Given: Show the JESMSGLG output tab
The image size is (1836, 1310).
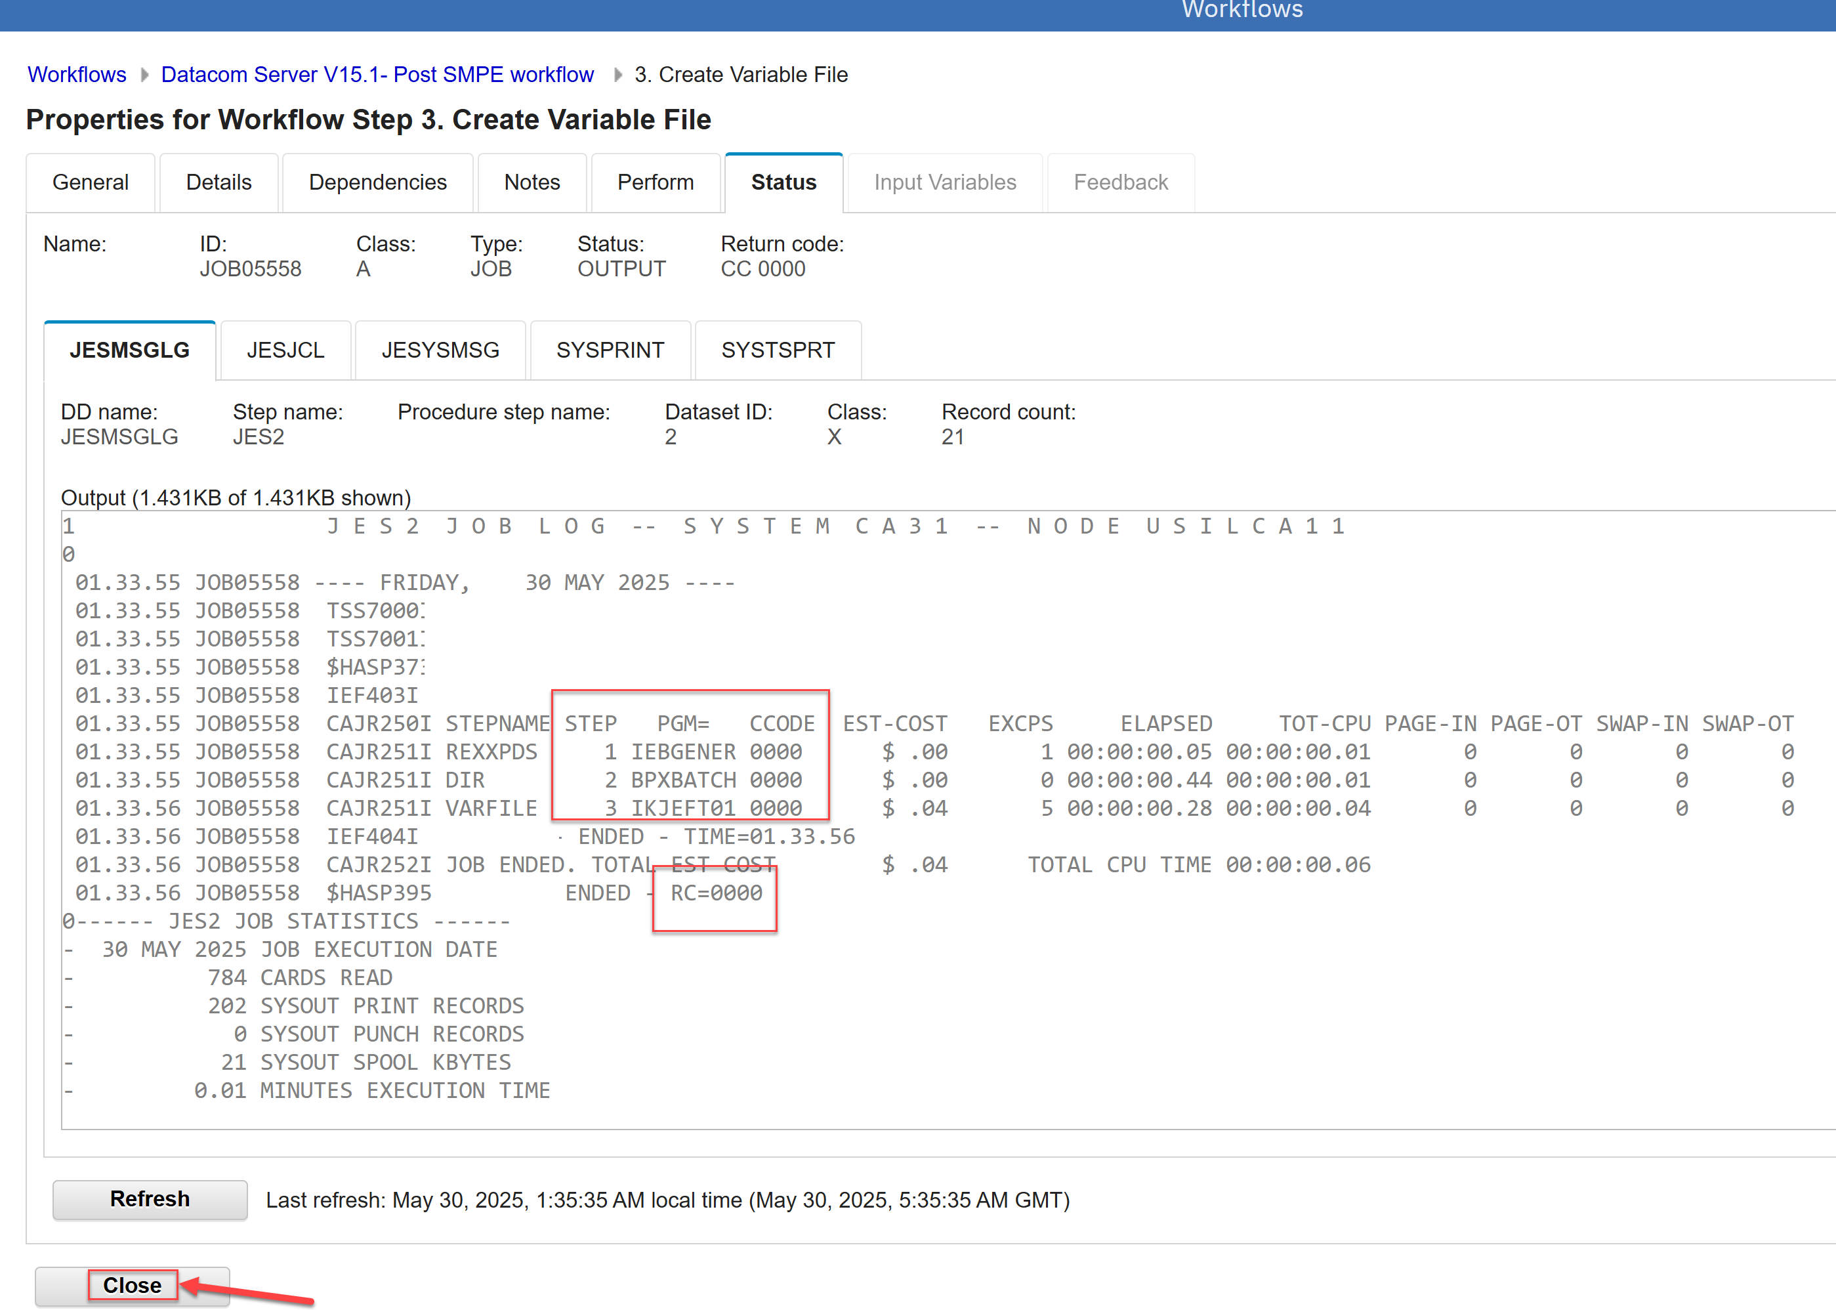Looking at the screenshot, I should [x=130, y=350].
